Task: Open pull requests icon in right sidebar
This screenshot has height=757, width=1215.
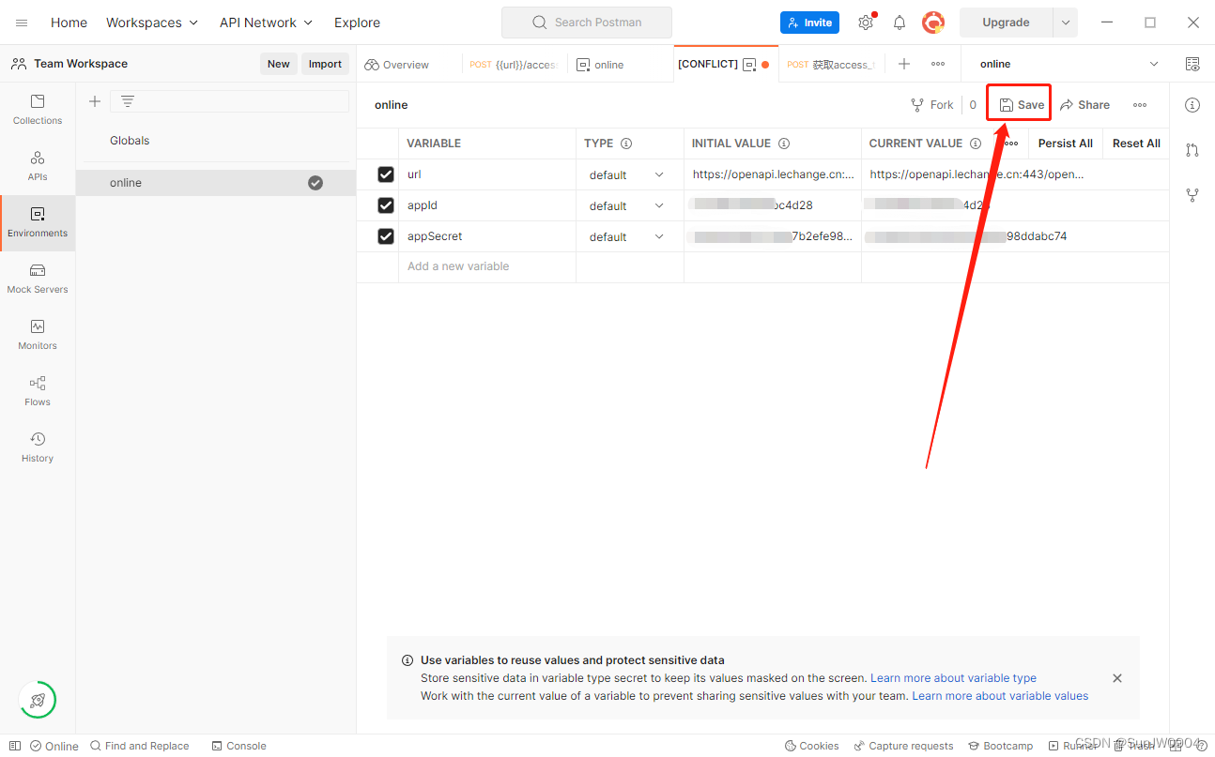Action: pos(1192,150)
